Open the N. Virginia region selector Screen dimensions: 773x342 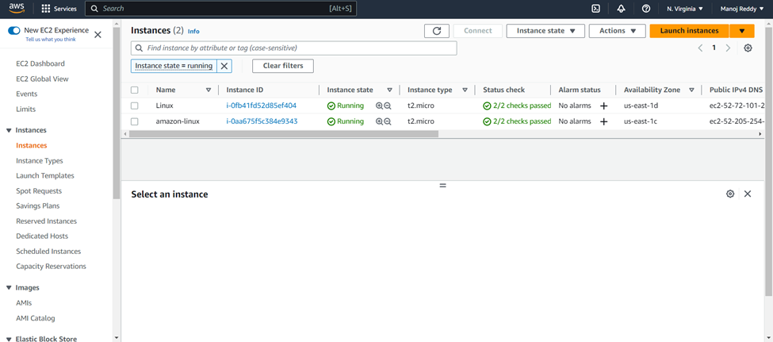click(x=685, y=9)
